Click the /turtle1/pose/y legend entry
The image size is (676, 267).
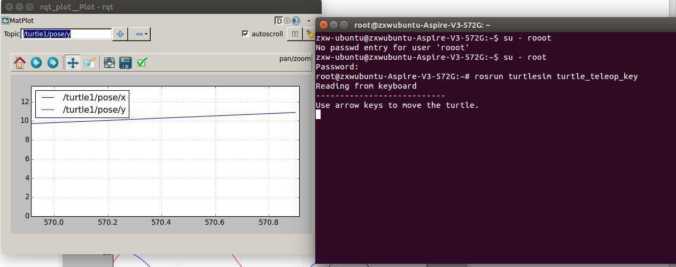tap(82, 109)
